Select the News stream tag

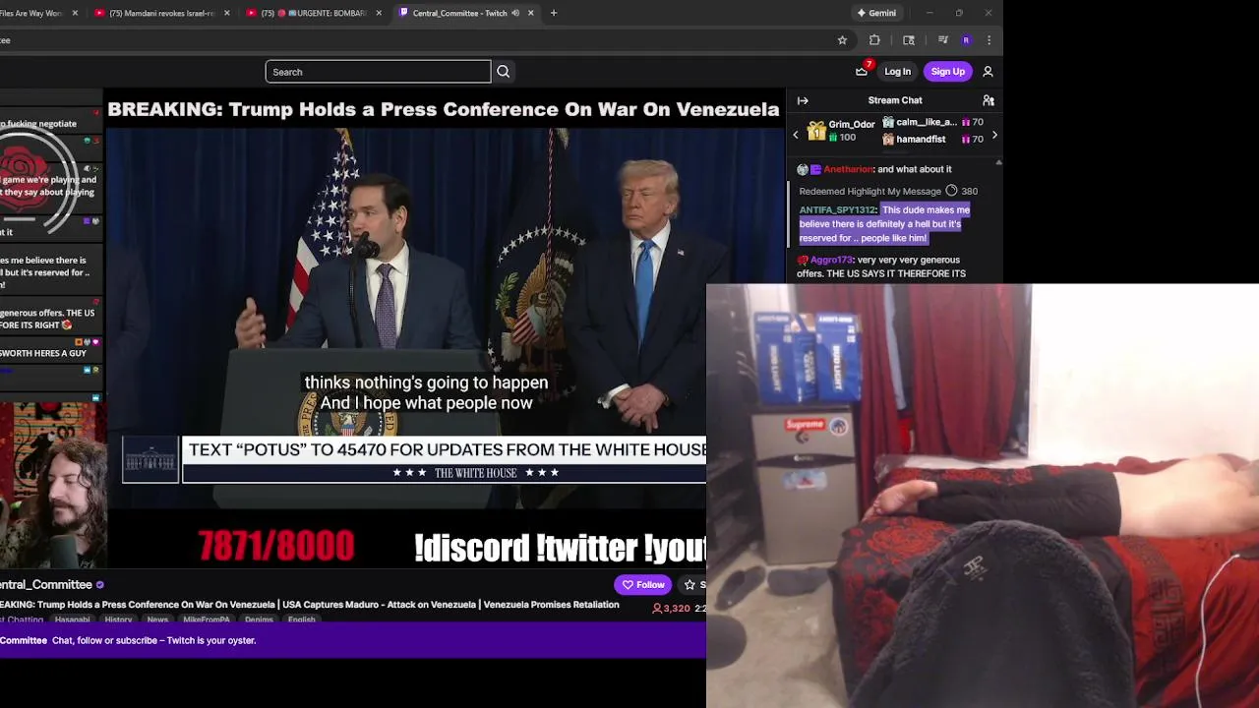pos(157,619)
